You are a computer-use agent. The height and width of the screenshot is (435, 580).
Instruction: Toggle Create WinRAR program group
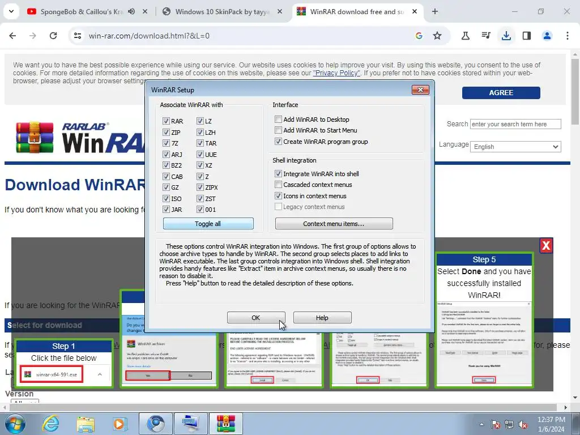[278, 141]
